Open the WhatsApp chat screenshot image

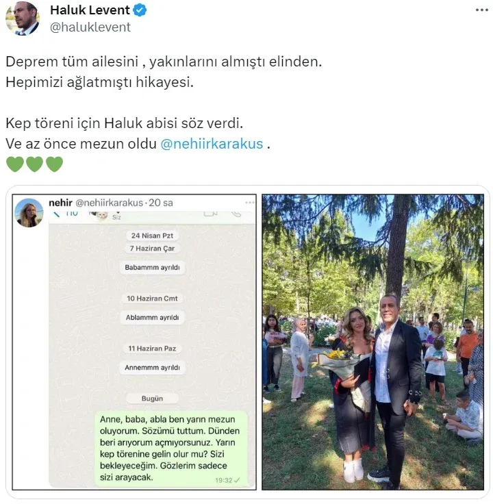click(x=134, y=342)
